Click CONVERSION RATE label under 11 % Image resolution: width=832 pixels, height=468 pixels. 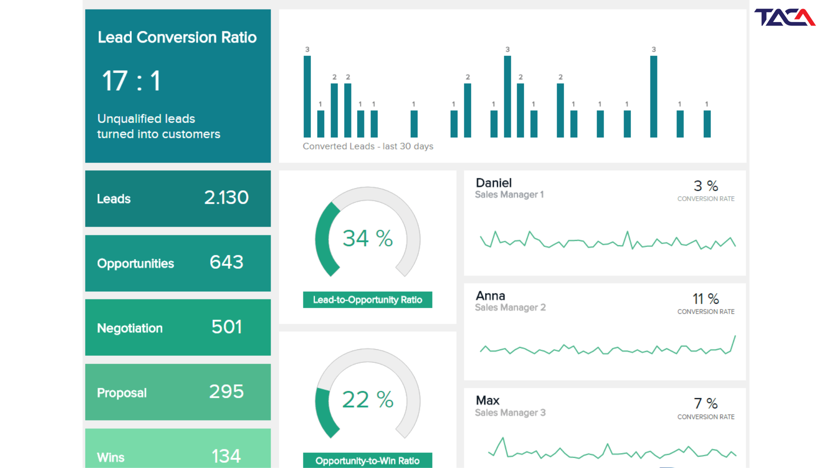(706, 312)
